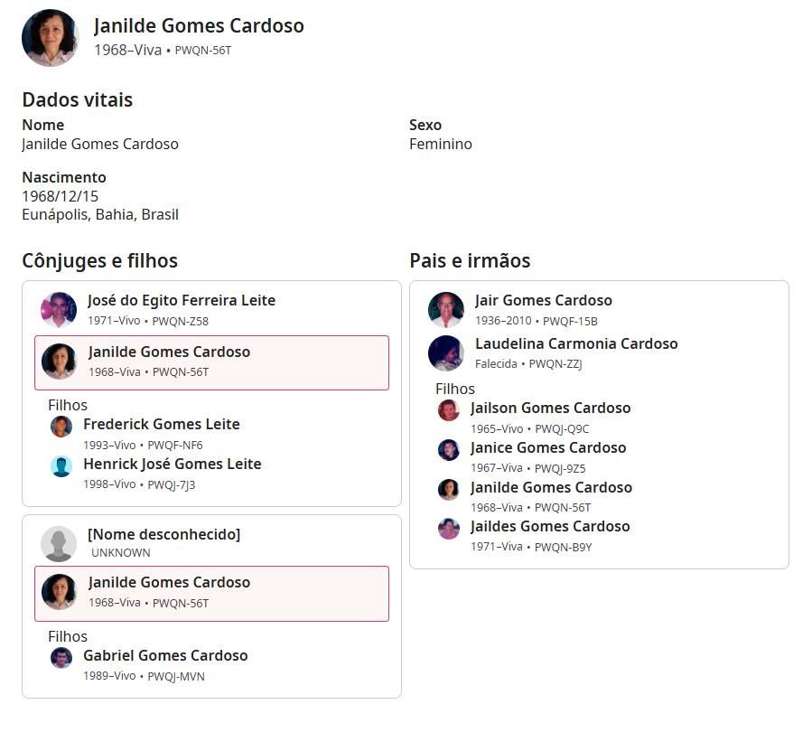Open Jair Gomes Cardoso's name link
Viewport: 812px width, 742px height.
pos(543,301)
